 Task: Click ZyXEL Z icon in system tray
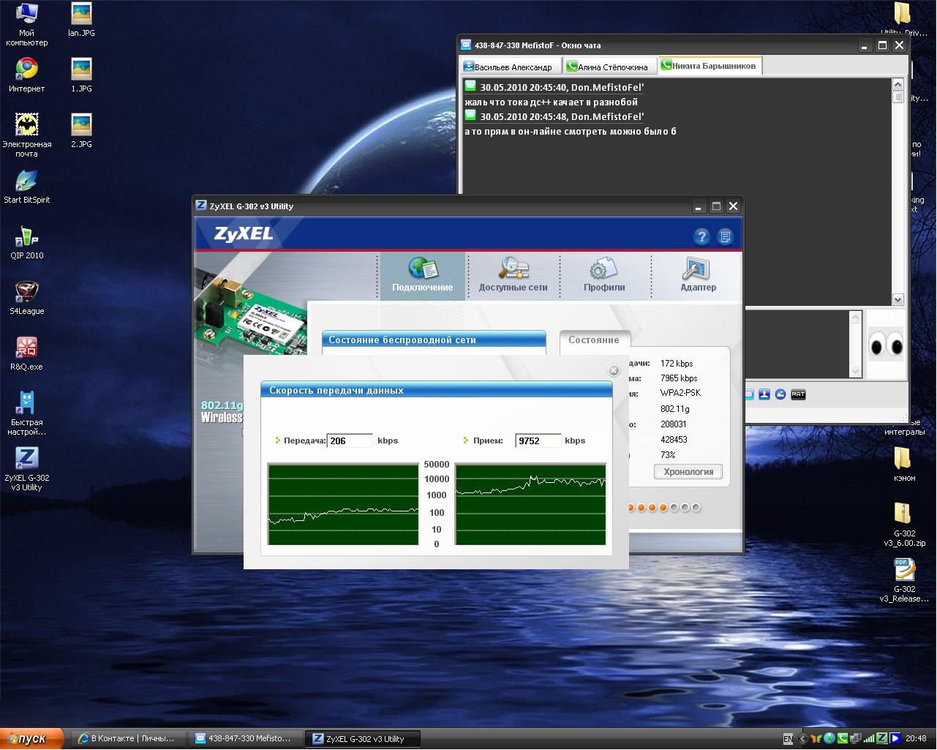click(x=882, y=739)
